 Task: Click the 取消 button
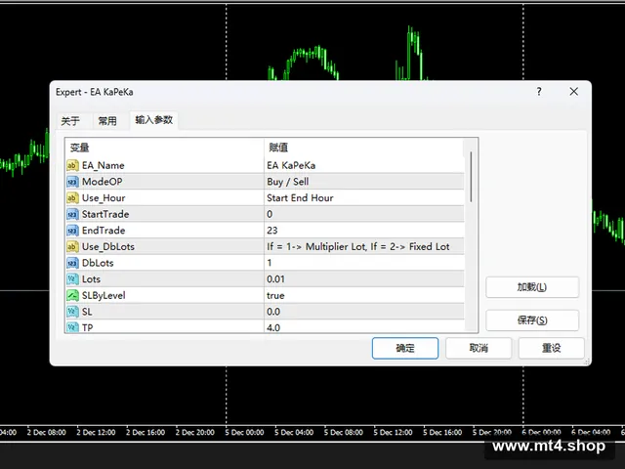point(479,348)
